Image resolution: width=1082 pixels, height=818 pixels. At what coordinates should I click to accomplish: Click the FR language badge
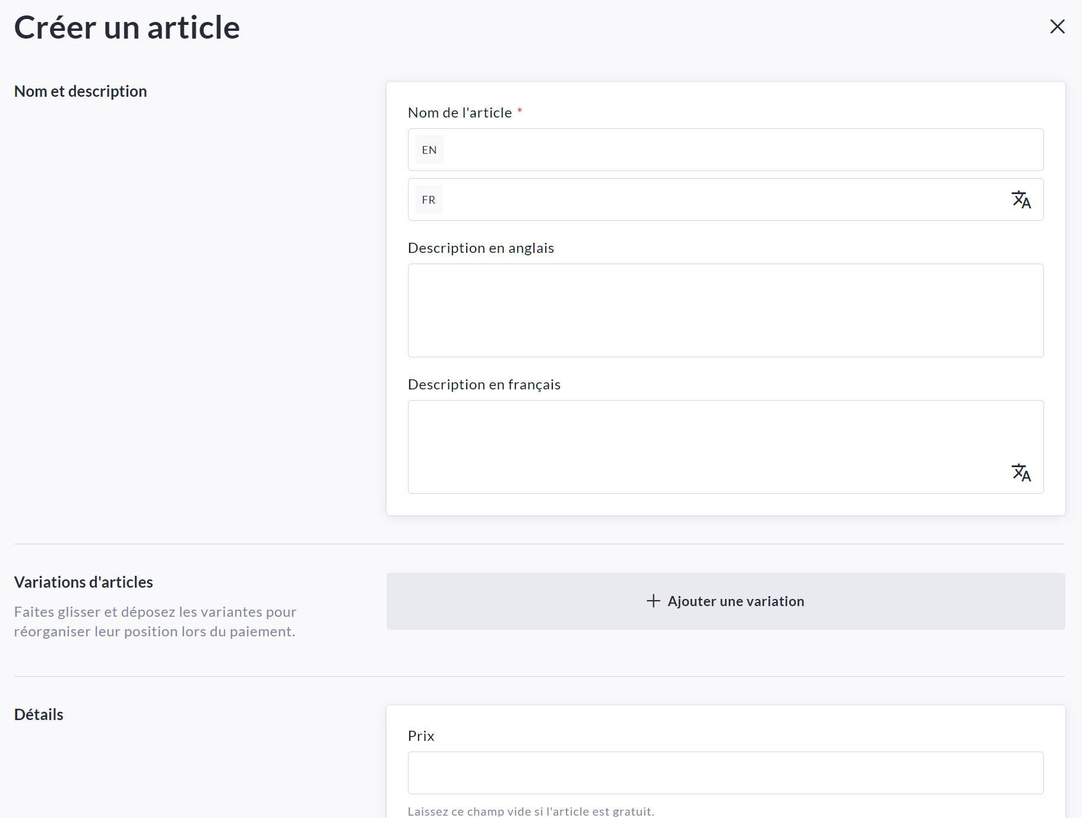pos(429,200)
